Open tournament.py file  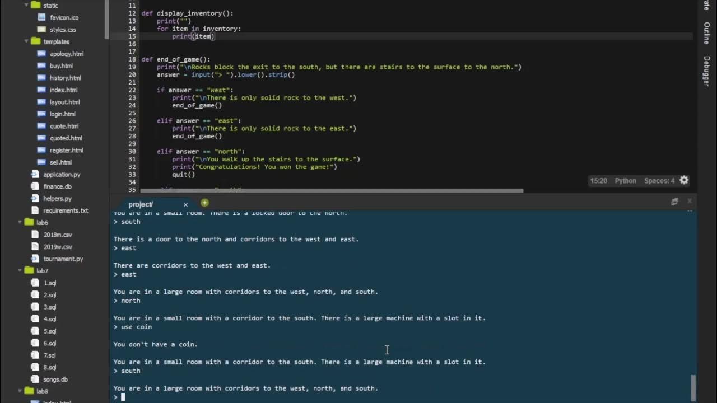(x=63, y=259)
